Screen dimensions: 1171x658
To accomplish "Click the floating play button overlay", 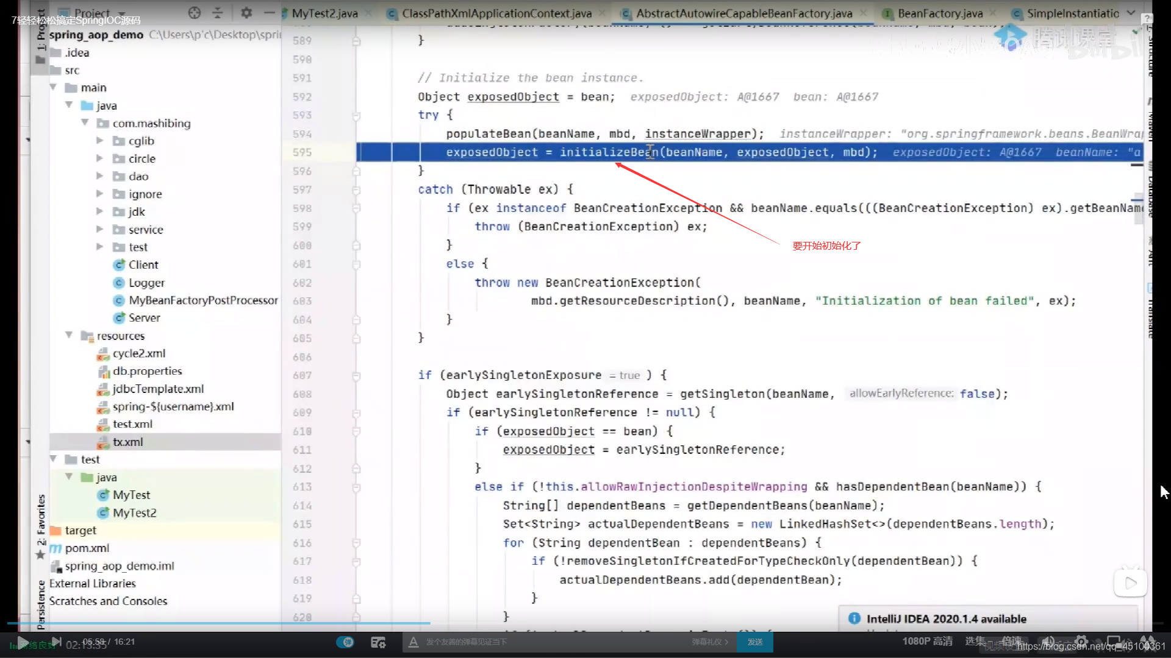I will pos(1130,583).
